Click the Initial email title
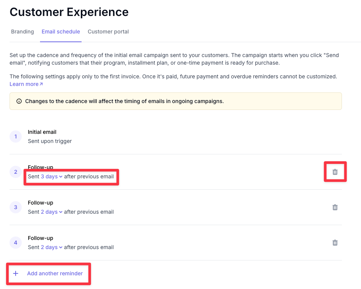The height and width of the screenshot is (289, 361). [42, 132]
